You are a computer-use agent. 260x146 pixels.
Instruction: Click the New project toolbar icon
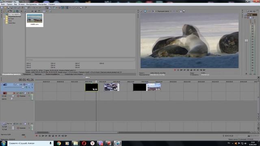(x=2, y=8)
